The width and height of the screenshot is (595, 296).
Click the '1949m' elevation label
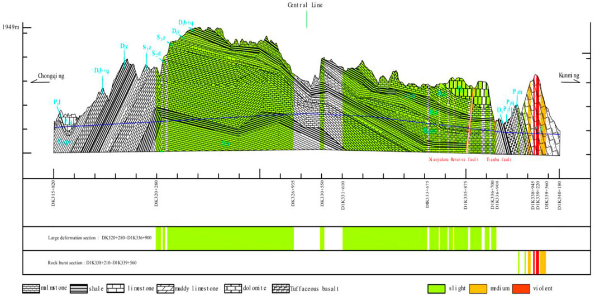(x=11, y=27)
